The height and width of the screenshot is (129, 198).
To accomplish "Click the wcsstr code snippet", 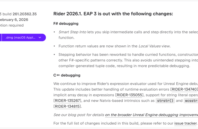I will [x=191, y=101].
